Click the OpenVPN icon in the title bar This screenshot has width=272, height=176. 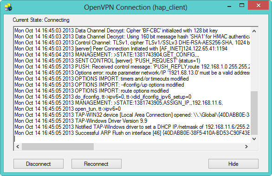8,7
